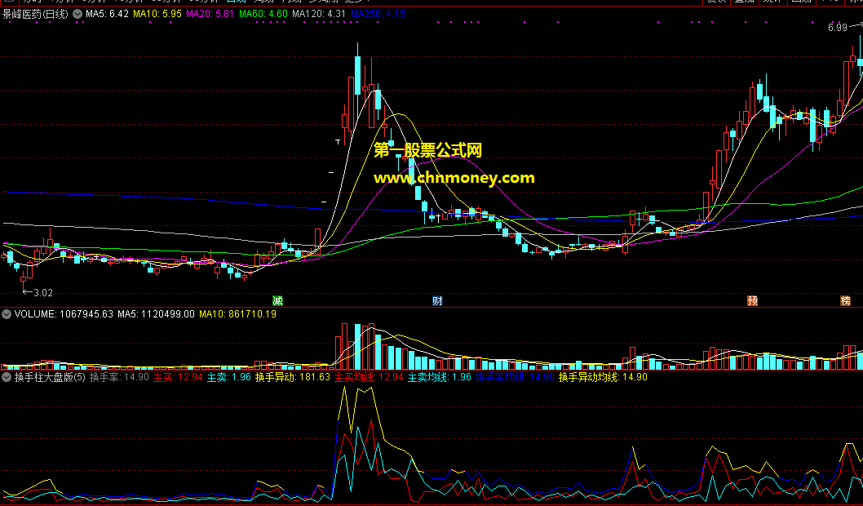Click the MA120: 4.31 label
The height and width of the screenshot is (506, 863).
[x=319, y=14]
